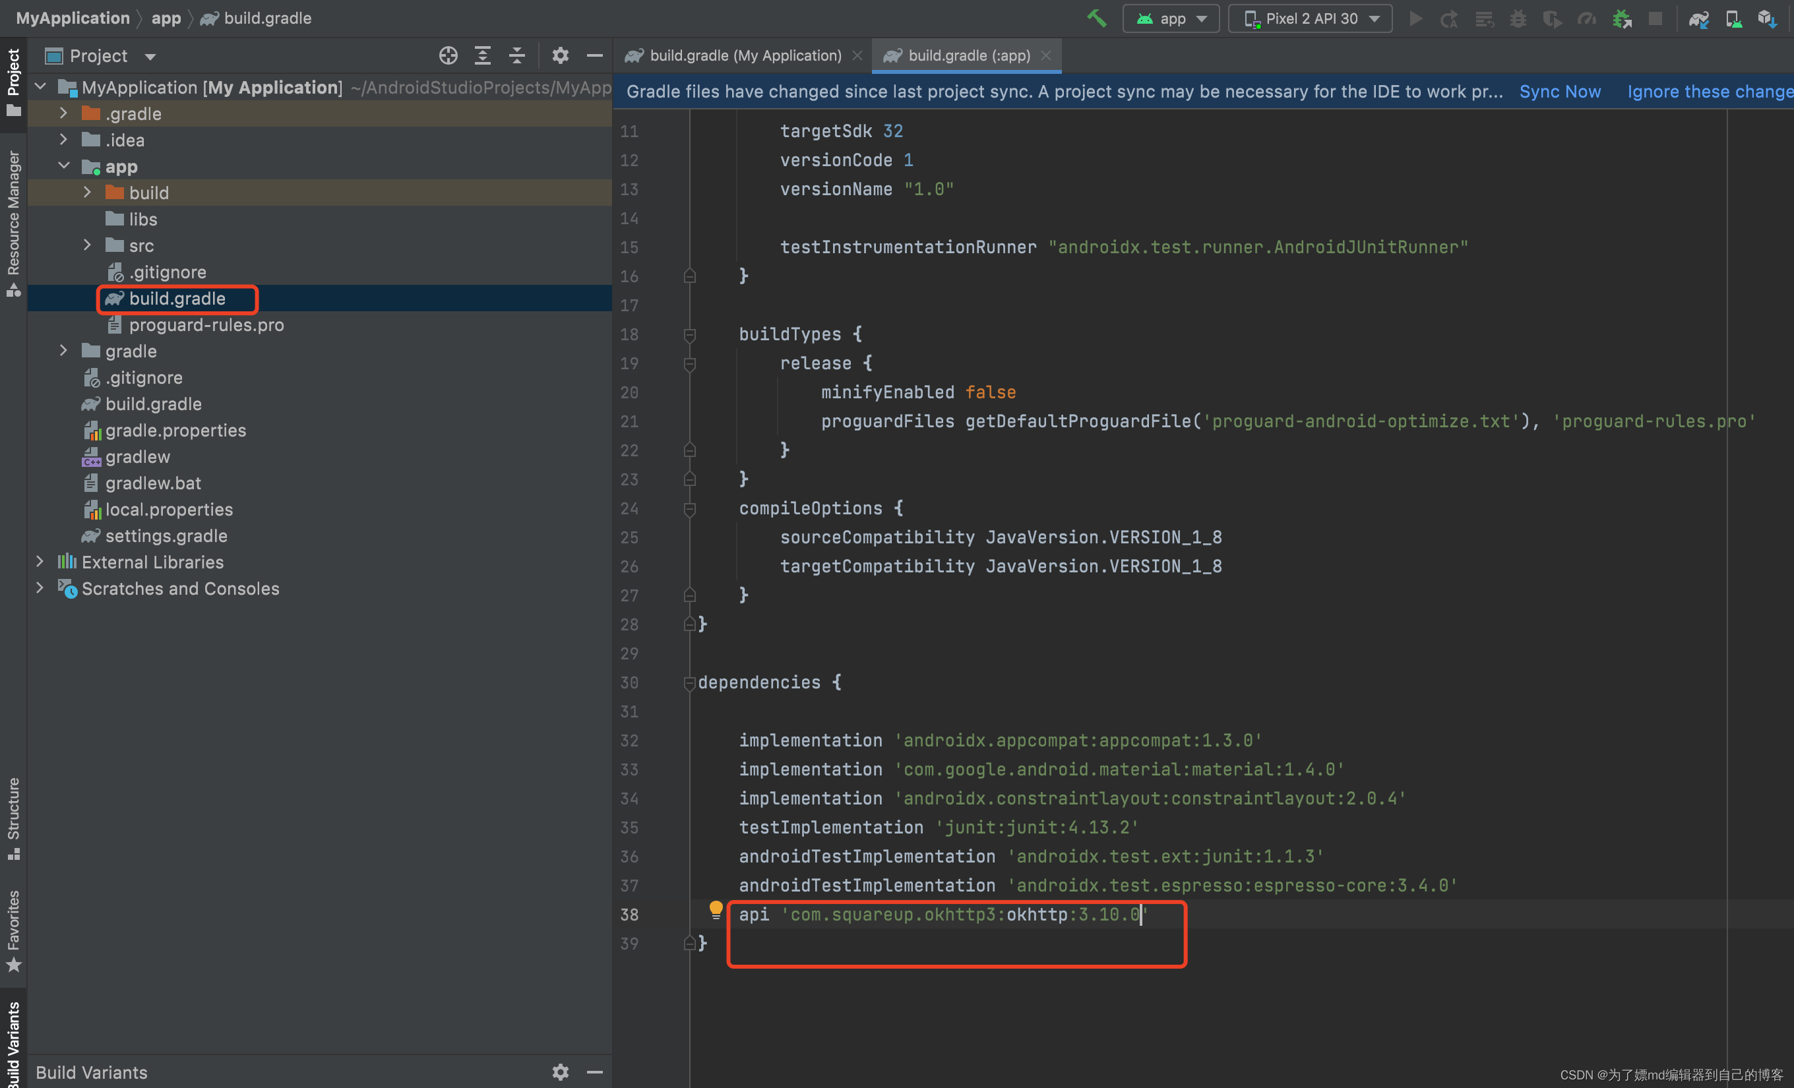
Task: Toggle the Resource Manager side tab
Action: (13, 223)
